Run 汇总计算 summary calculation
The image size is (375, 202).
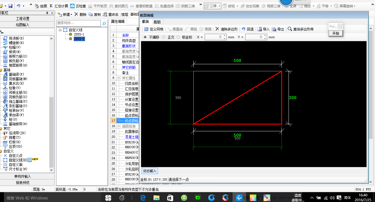point(59,6)
